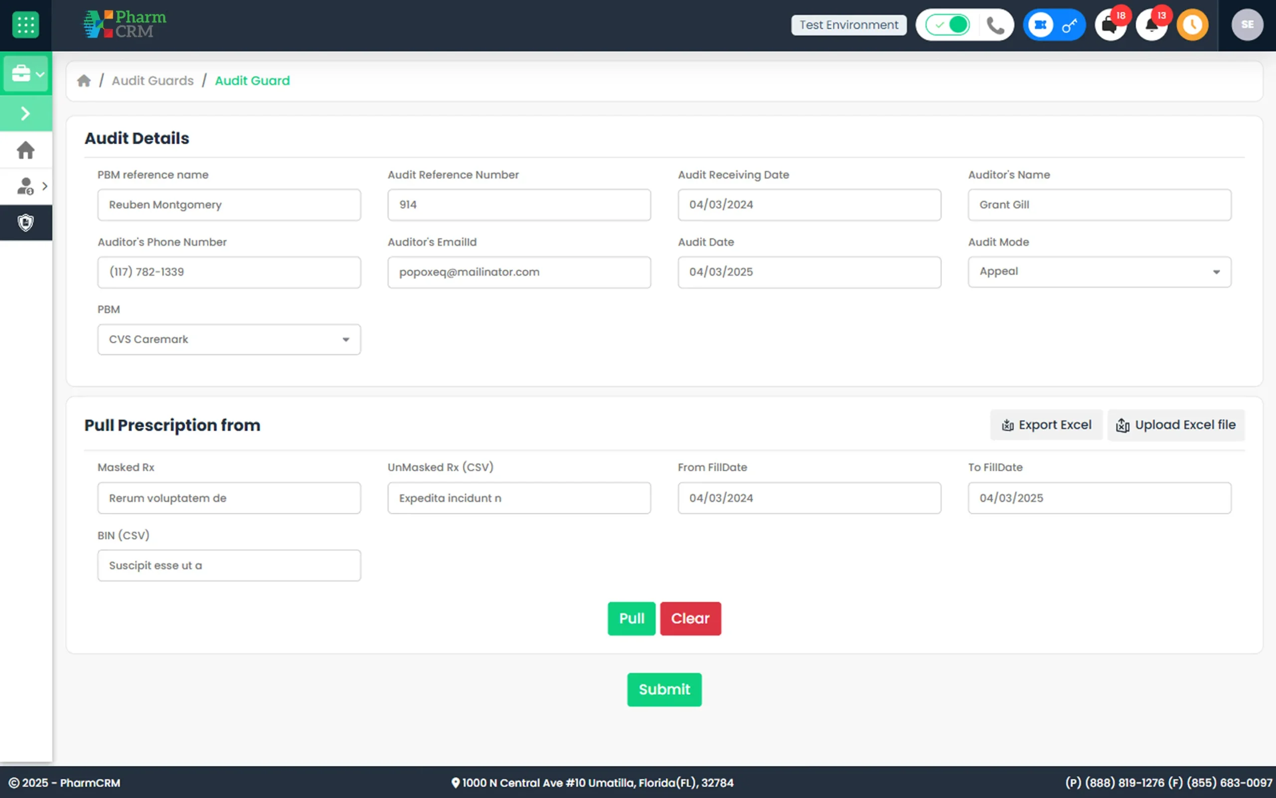Submit the audit form

pos(664,689)
